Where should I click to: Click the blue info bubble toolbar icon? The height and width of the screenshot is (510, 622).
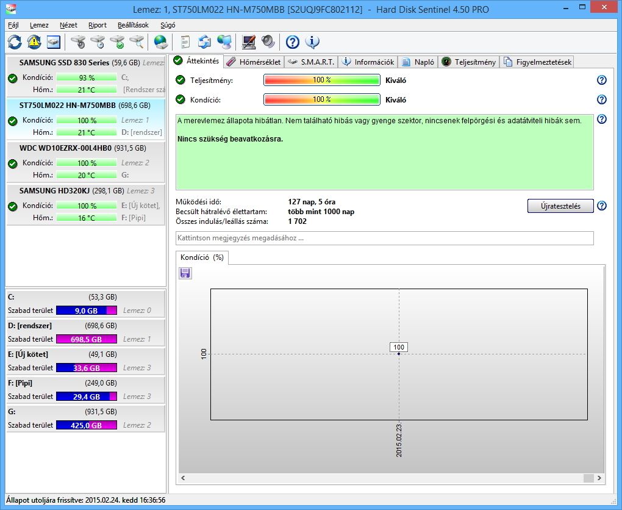[312, 41]
